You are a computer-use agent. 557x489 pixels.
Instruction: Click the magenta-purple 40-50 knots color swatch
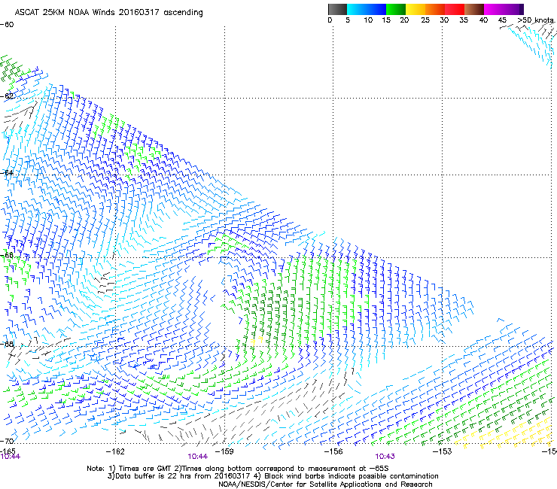(504, 9)
